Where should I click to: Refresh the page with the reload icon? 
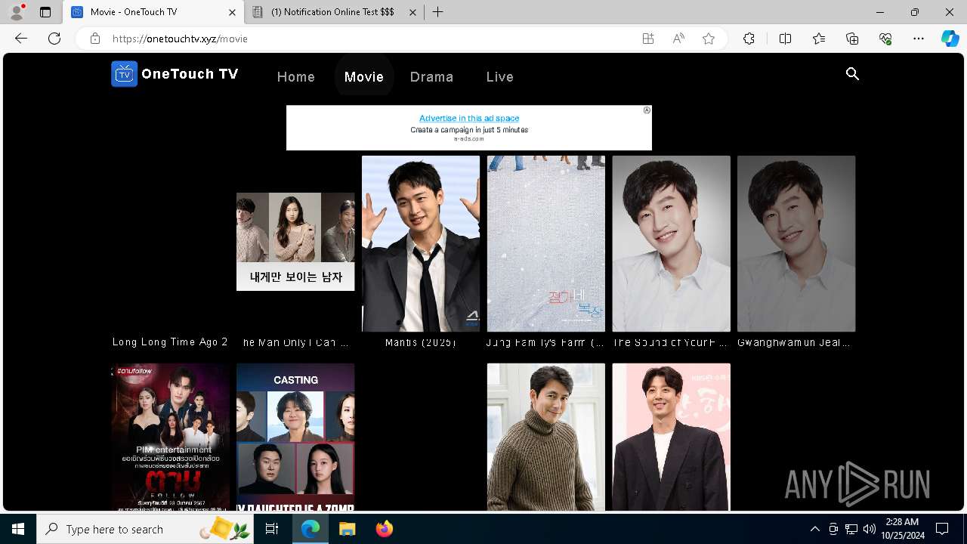coord(54,39)
